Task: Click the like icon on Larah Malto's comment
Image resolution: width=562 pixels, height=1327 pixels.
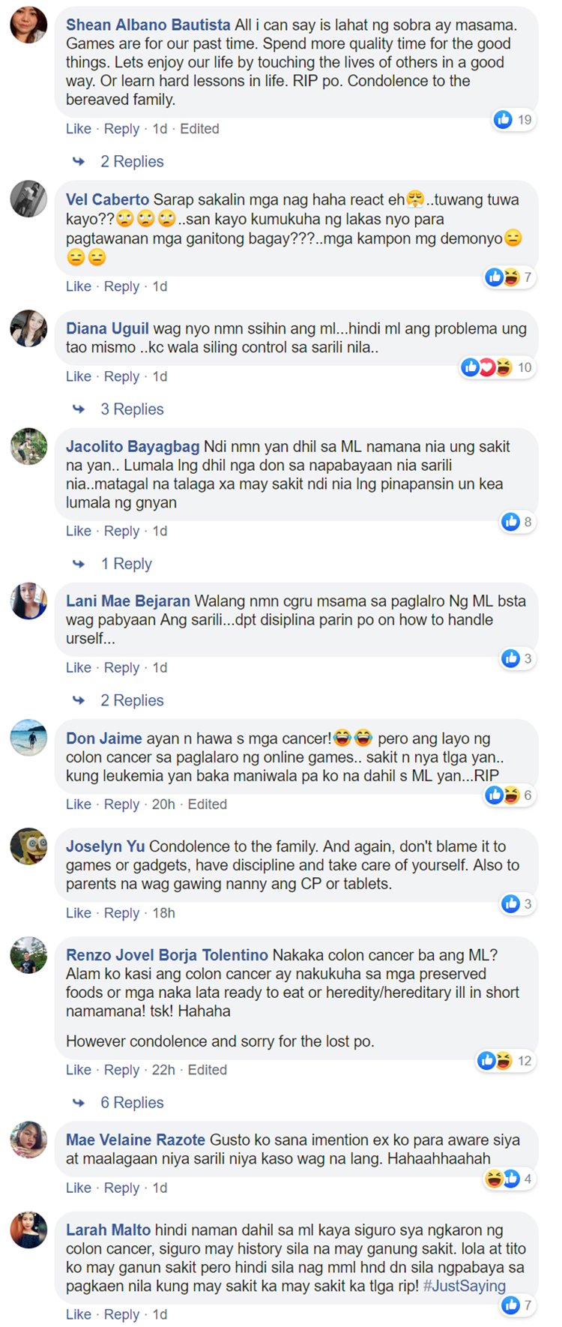Action: 511,1305
